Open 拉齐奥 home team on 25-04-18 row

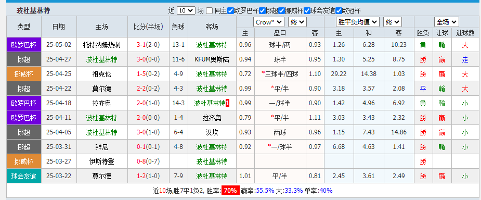(101, 103)
